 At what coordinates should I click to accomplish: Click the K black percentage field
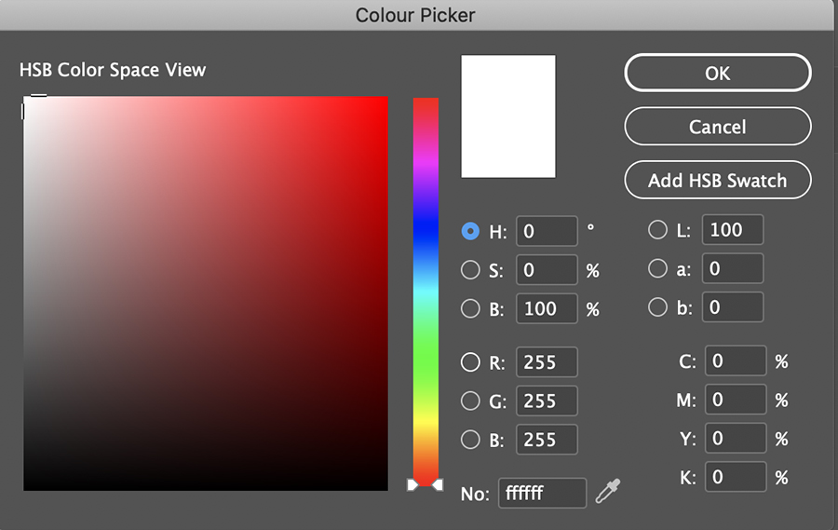click(735, 477)
